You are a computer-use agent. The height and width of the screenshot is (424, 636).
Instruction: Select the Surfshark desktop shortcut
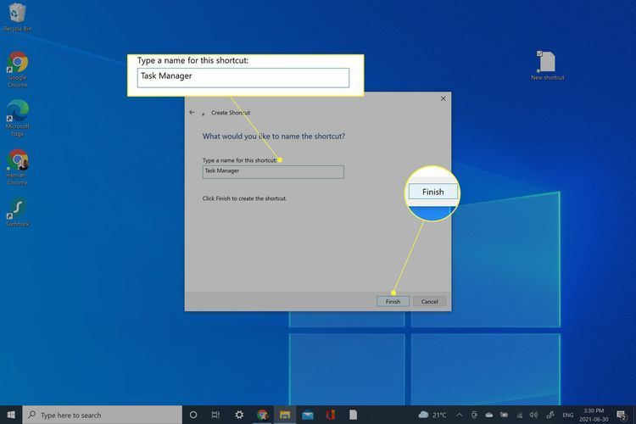point(17,209)
